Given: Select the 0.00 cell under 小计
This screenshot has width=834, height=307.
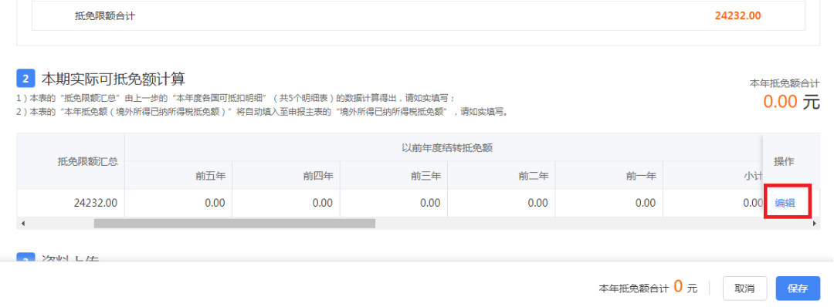Looking at the screenshot, I should pyautogui.click(x=713, y=203).
